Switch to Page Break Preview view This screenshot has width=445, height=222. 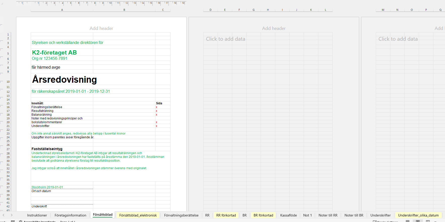[428, 221]
